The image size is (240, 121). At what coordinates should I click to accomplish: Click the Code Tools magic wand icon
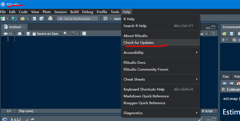coord(73,33)
